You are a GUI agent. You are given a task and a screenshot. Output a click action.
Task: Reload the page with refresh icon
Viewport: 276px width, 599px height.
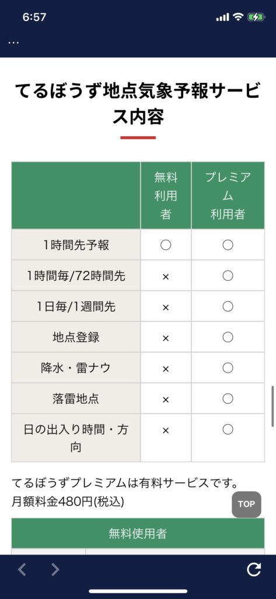point(254,570)
